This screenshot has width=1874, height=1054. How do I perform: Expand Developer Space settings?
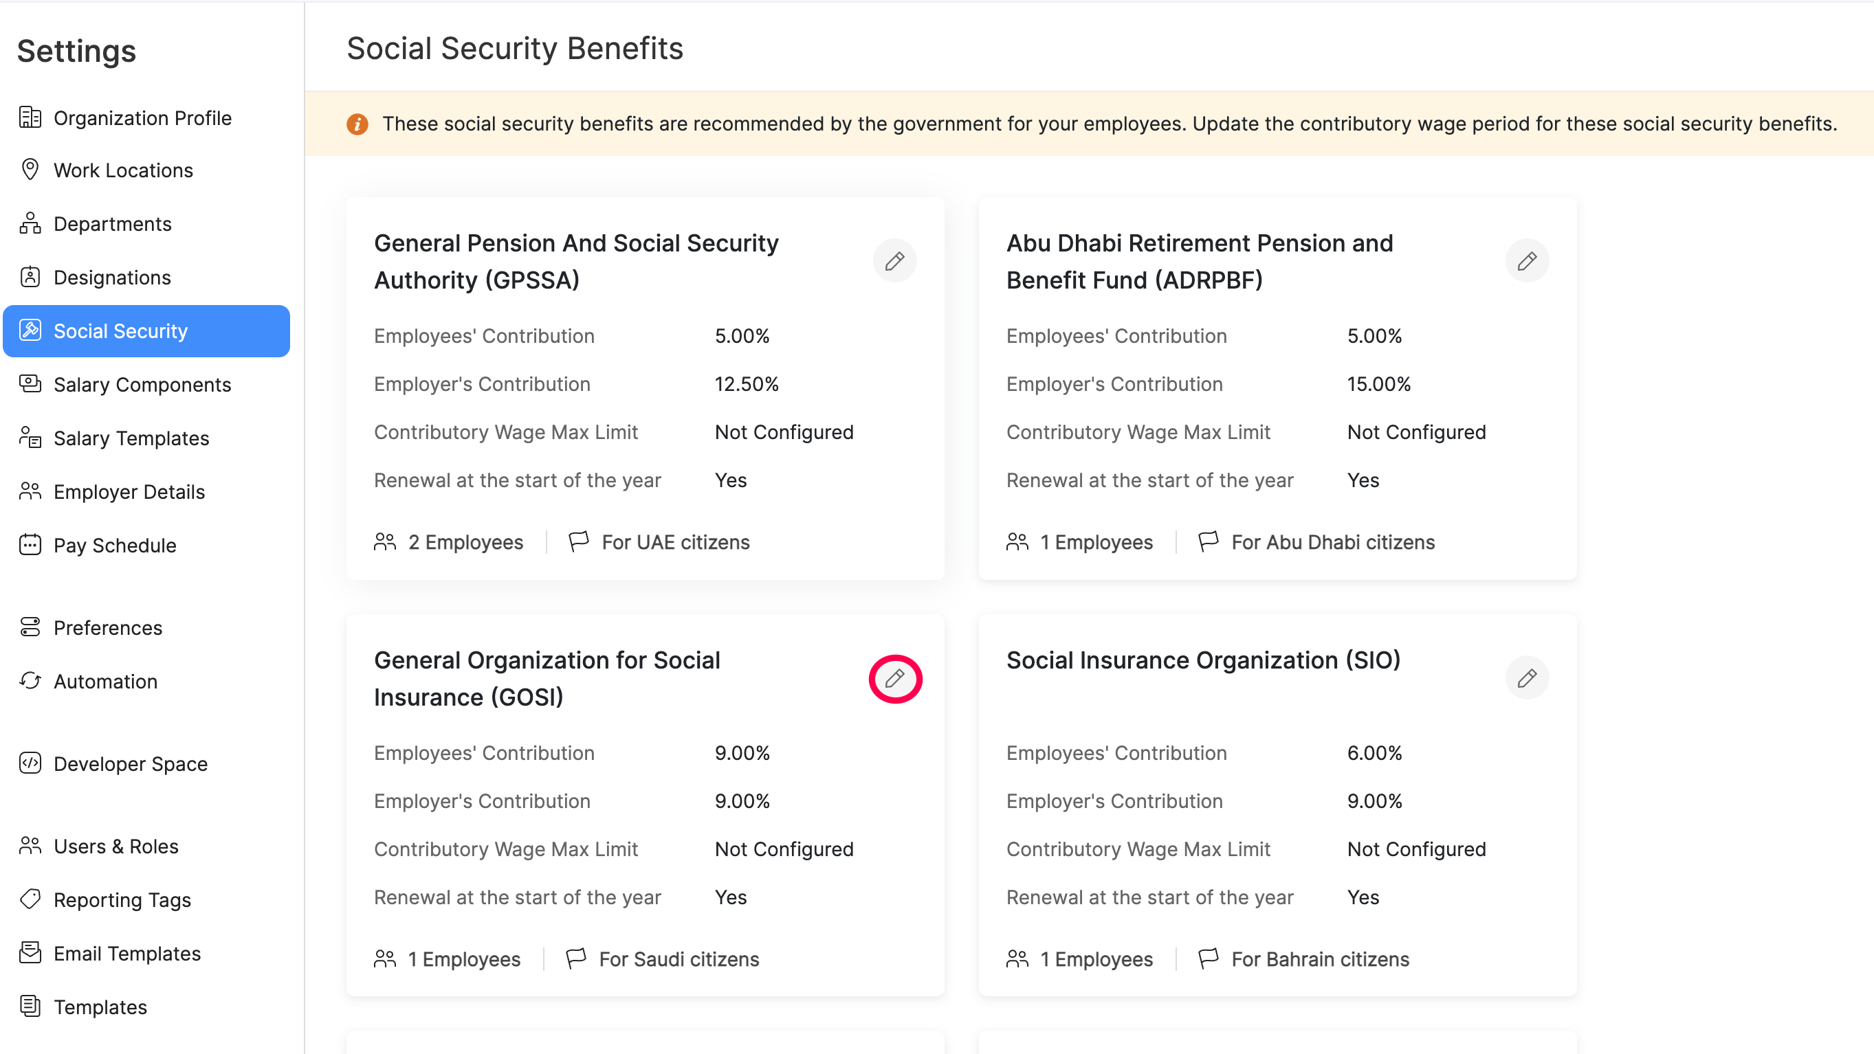point(130,763)
